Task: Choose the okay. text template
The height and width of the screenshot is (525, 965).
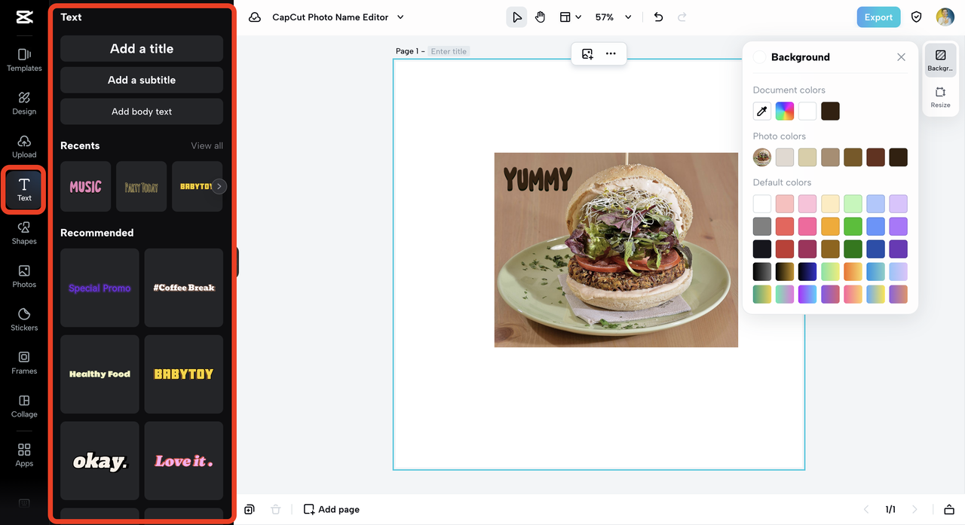Action: pos(100,461)
